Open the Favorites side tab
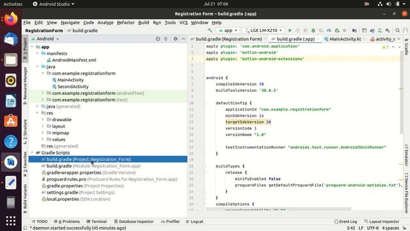This screenshot has width=410, height=231. 25,164
